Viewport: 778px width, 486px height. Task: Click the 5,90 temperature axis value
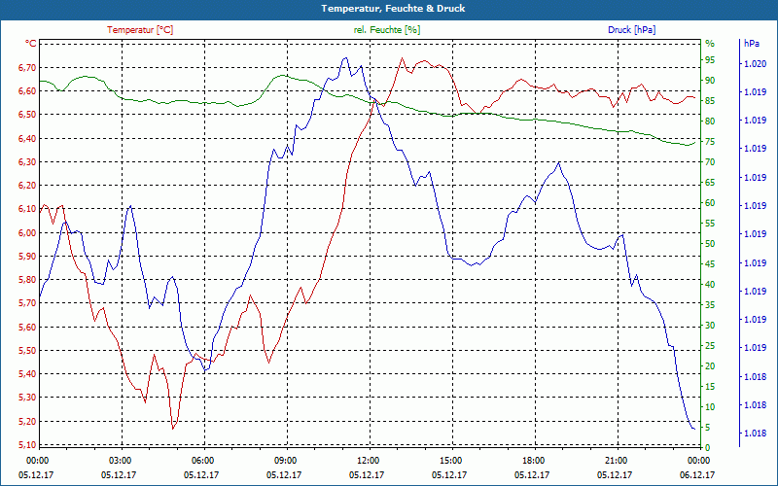(x=27, y=256)
